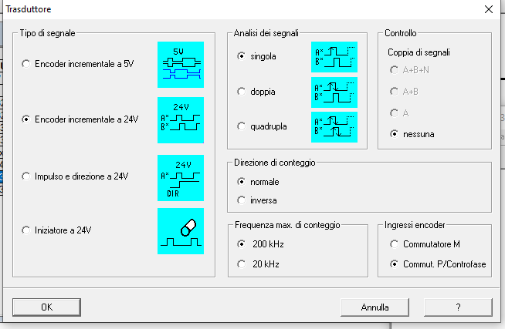Open help with the ? button

pos(459,307)
